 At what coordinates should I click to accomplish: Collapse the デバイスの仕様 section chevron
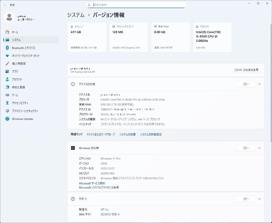[259, 84]
